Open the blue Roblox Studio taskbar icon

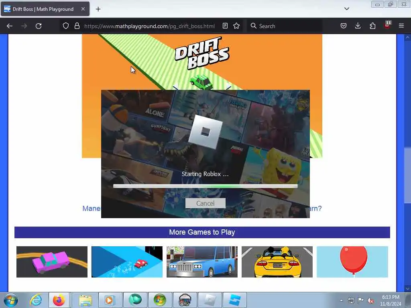(x=234, y=300)
